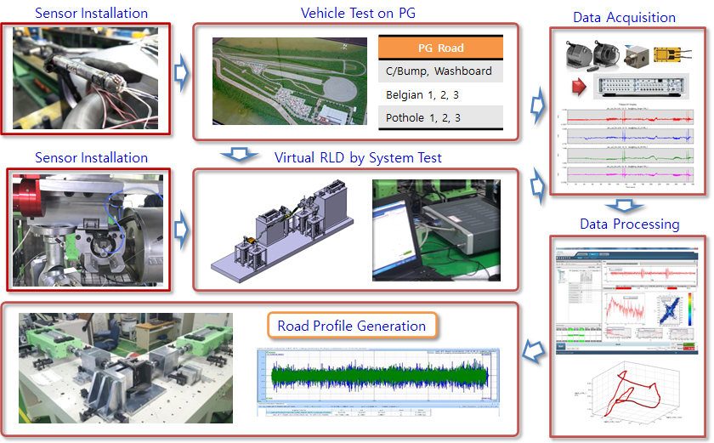Image resolution: width=714 pixels, height=443 pixels.
Task: Click the data acquisition logger device image
Action: [x=642, y=86]
